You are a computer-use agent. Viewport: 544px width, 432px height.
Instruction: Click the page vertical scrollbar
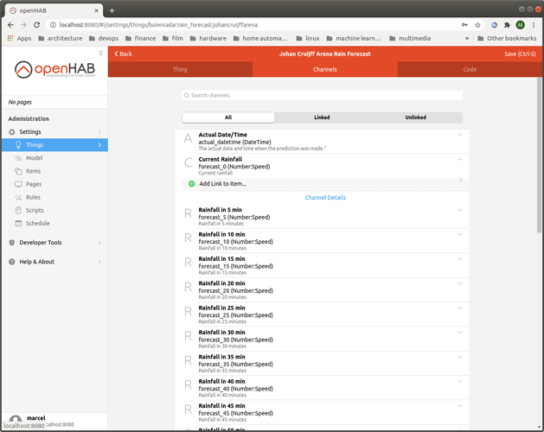539,155
